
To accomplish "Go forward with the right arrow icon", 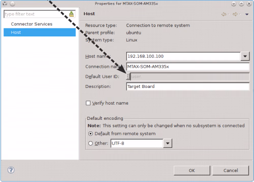I will click(235, 14).
